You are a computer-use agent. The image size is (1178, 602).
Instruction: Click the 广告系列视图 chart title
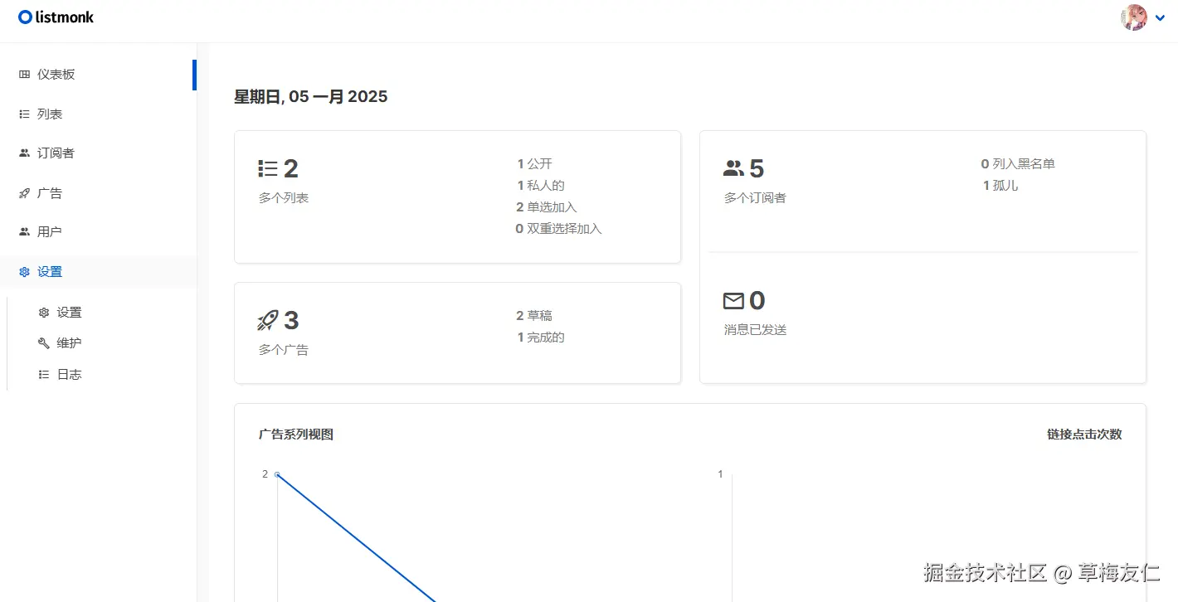coord(296,435)
